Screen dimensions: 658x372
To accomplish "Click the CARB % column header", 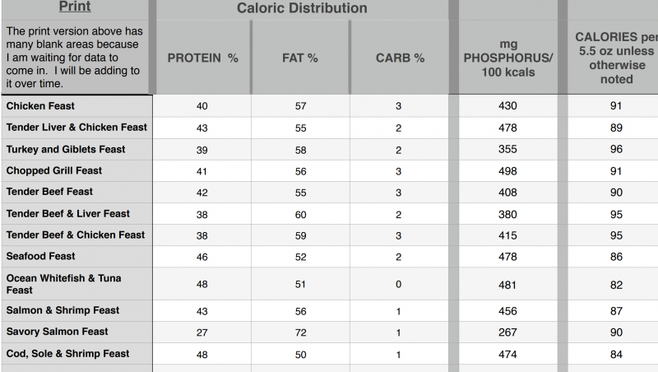I will pyautogui.click(x=400, y=58).
